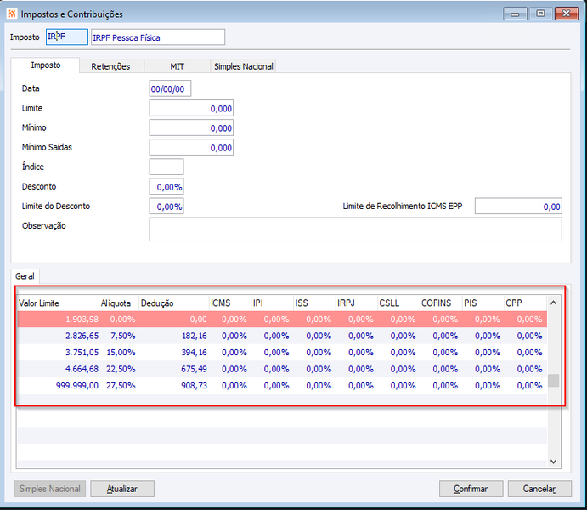Viewport: 587px width, 510px height.
Task: Click the ICMS column header
Action: pyautogui.click(x=229, y=303)
